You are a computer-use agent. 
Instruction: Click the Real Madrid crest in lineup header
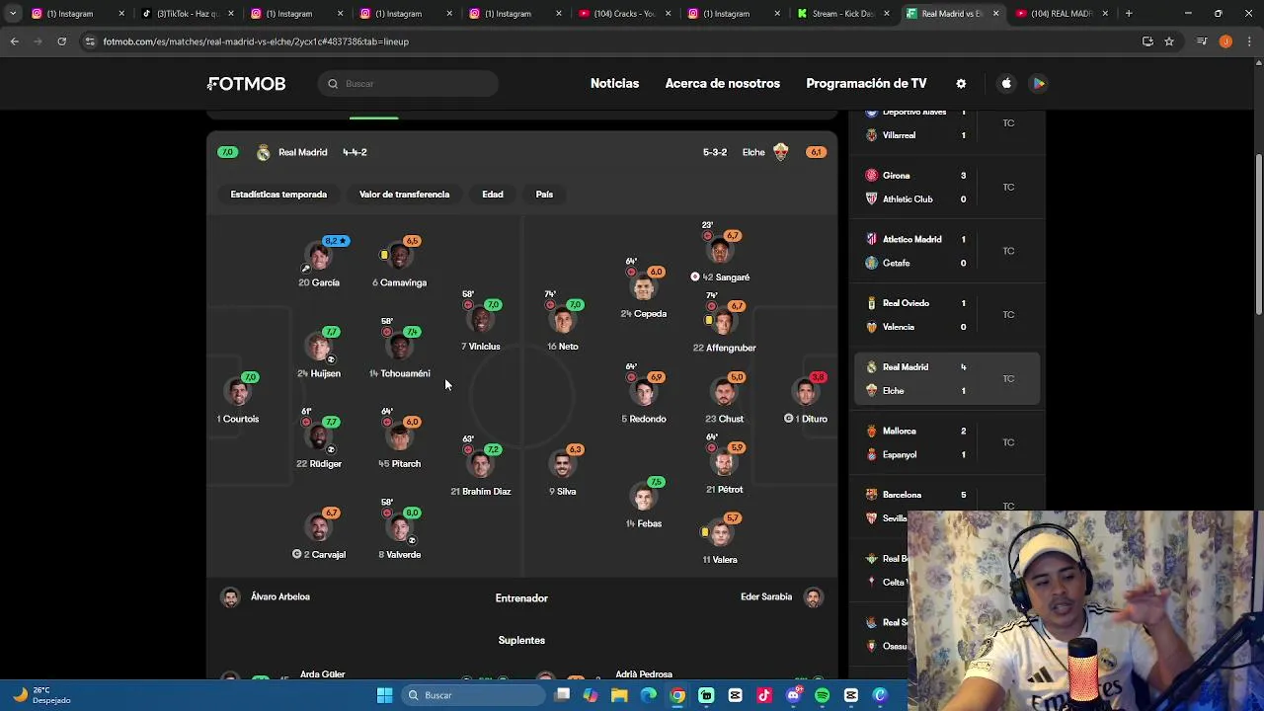(263, 152)
